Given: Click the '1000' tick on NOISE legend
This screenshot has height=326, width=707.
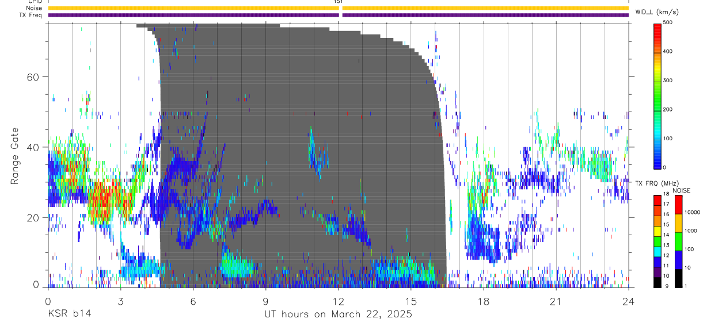Looking at the screenshot, I should (691, 231).
